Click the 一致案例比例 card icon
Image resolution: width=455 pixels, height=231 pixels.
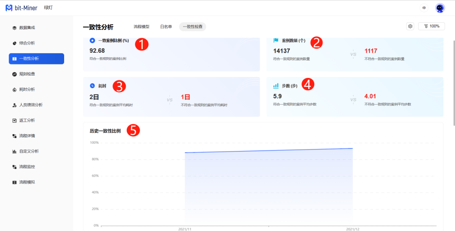click(92, 41)
